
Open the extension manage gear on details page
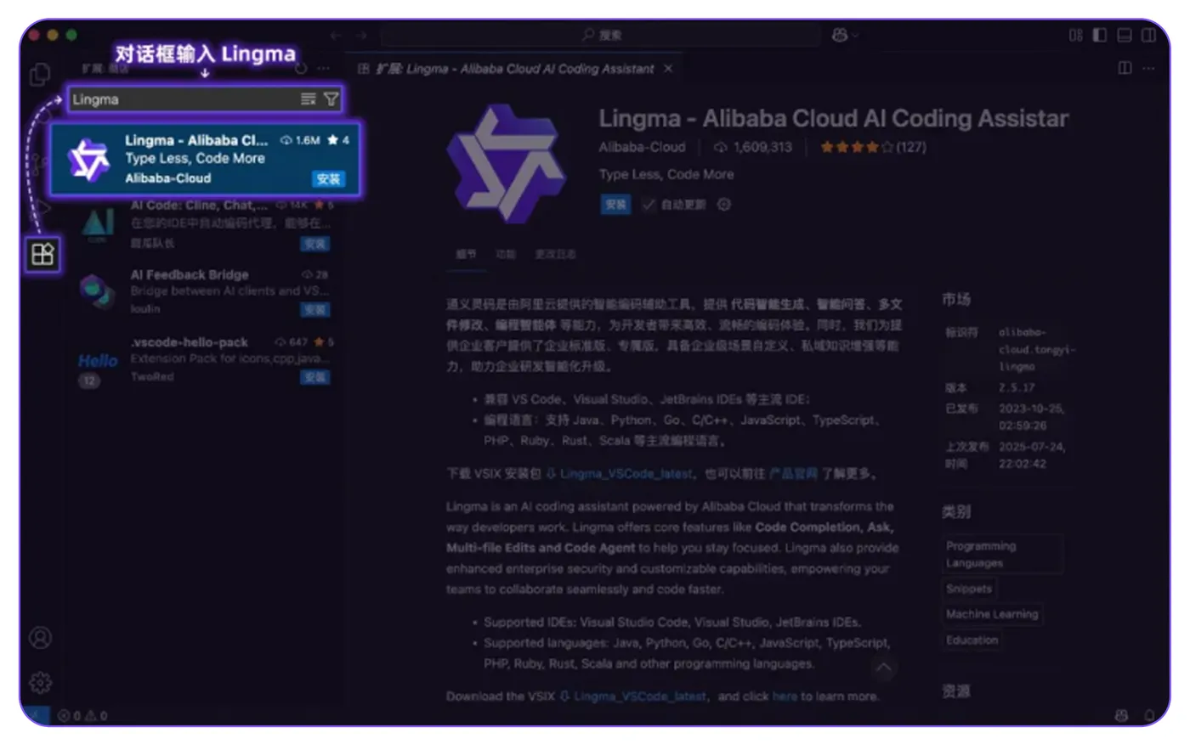click(x=723, y=205)
